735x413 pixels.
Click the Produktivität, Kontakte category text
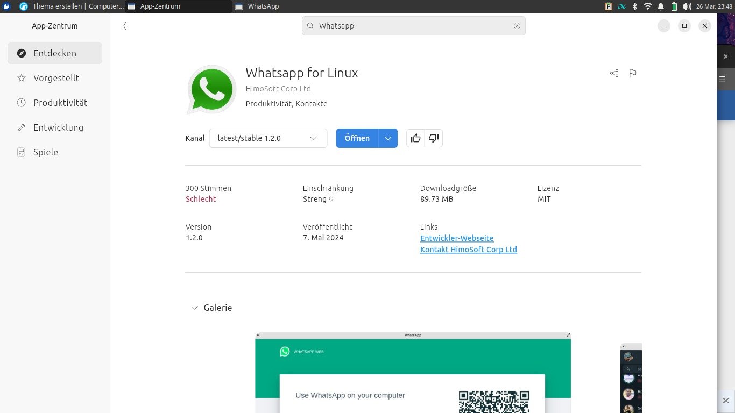[286, 104]
